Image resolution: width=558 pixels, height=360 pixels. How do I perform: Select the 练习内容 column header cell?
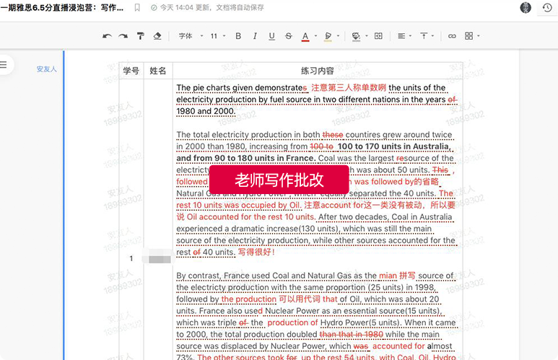point(318,71)
